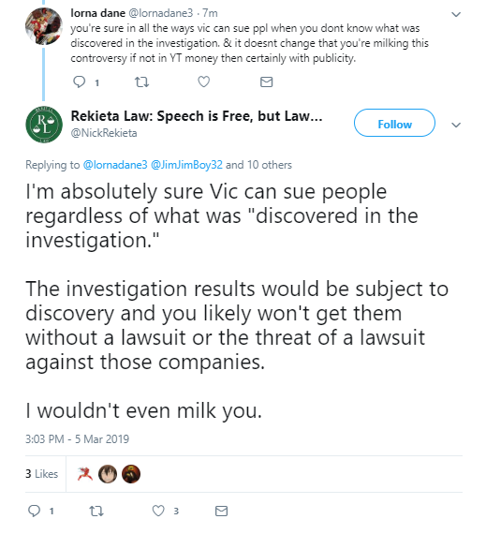Open the 3 Likes list
The height and width of the screenshot is (534, 486).
coord(41,474)
